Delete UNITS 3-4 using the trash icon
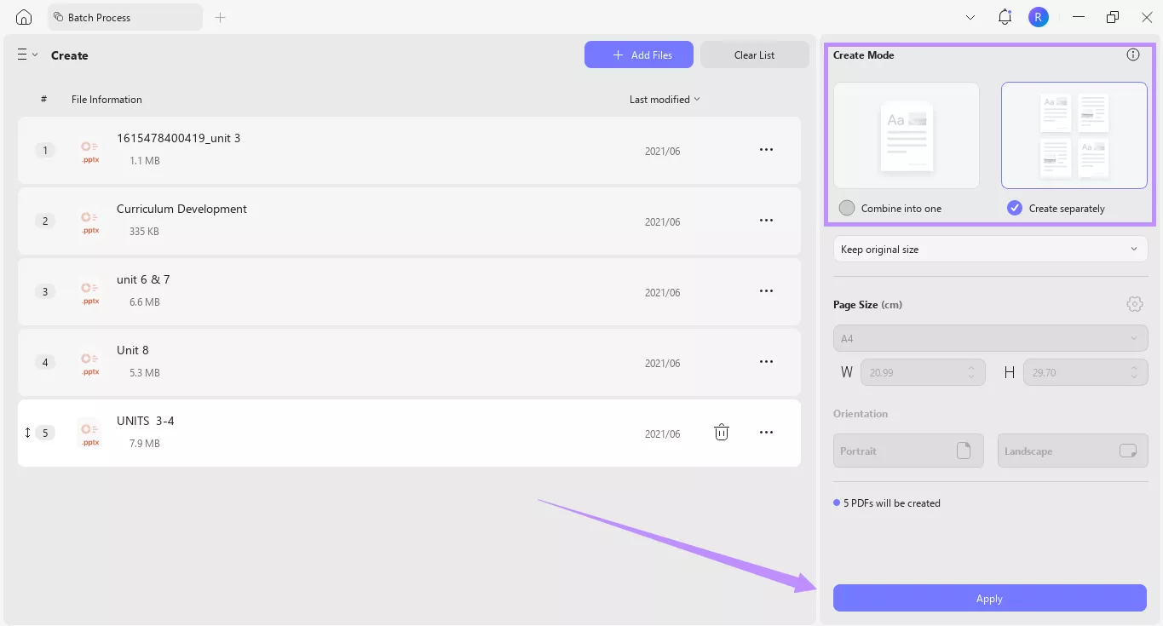The height and width of the screenshot is (626, 1163). [x=721, y=432]
